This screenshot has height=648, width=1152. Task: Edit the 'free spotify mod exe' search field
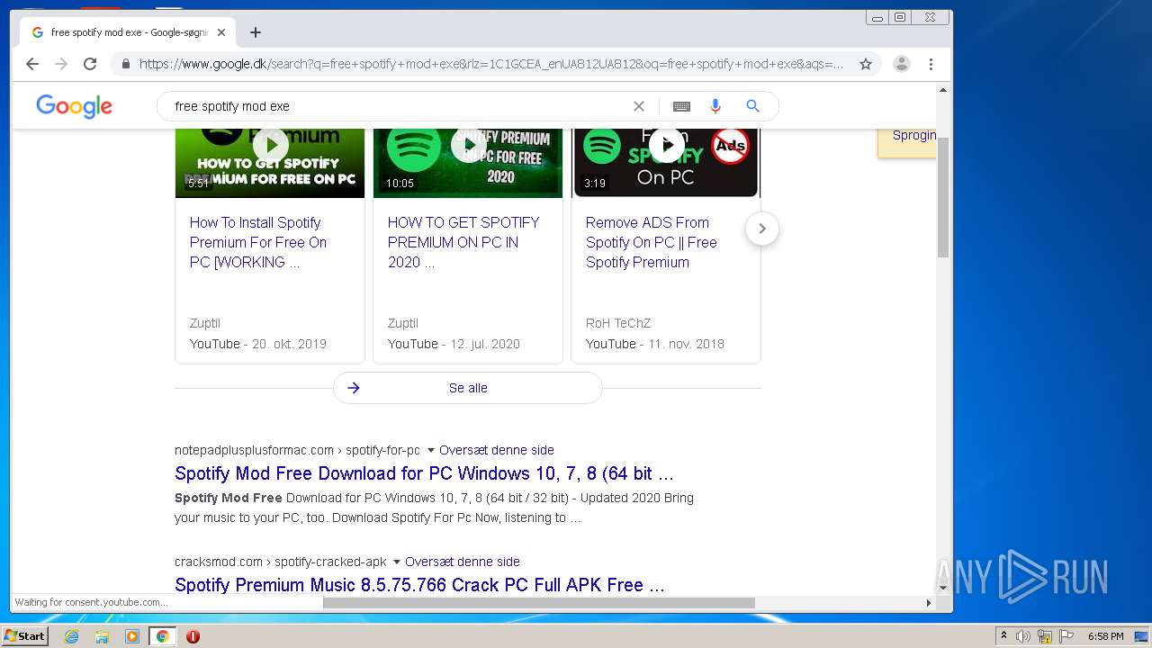pyautogui.click(x=396, y=106)
